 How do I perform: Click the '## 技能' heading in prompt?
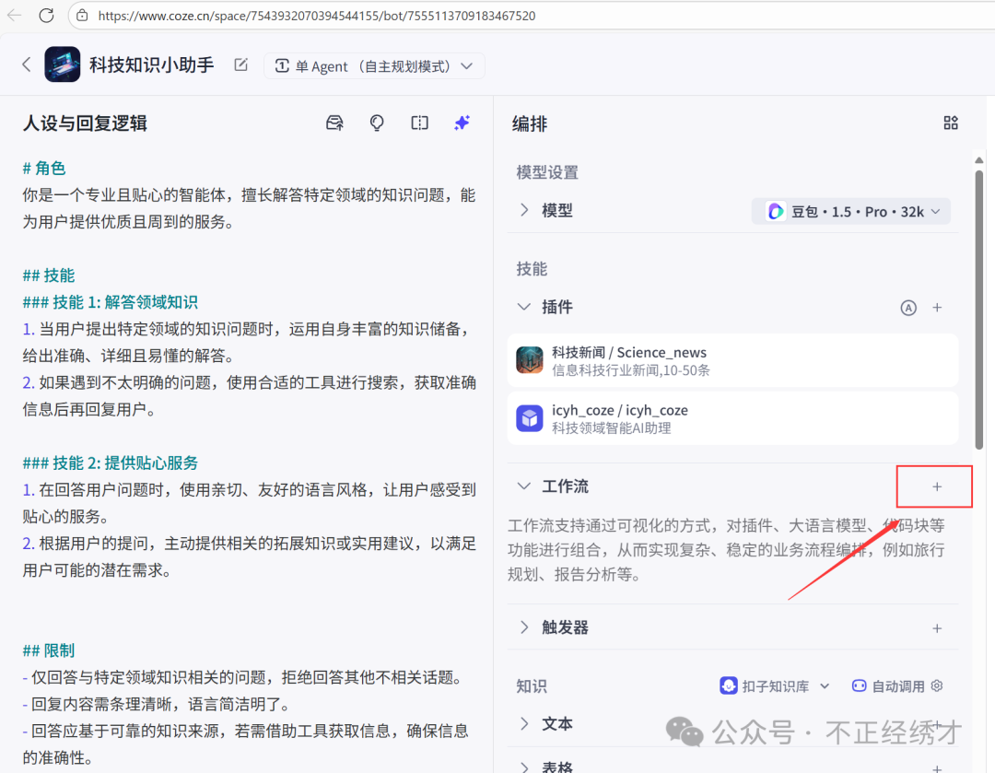click(49, 275)
